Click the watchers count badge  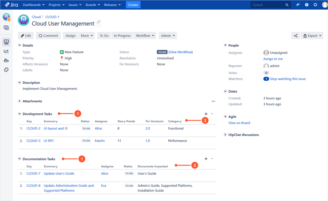click(266, 79)
